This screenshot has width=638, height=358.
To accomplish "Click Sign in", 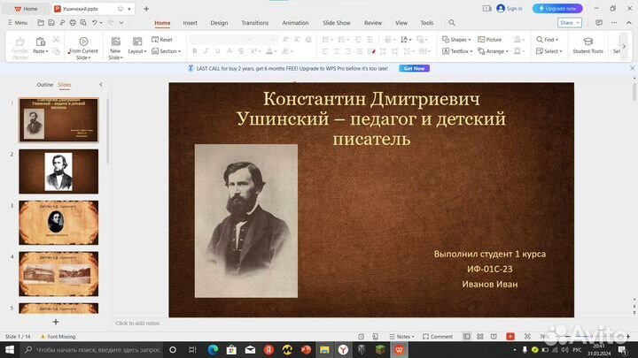I will 509,8.
